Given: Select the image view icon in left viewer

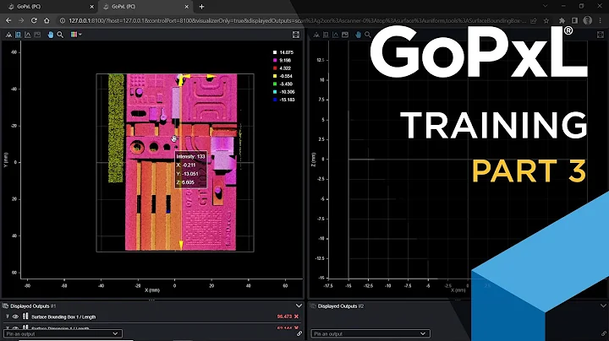Looking at the screenshot, I should click(37, 35).
